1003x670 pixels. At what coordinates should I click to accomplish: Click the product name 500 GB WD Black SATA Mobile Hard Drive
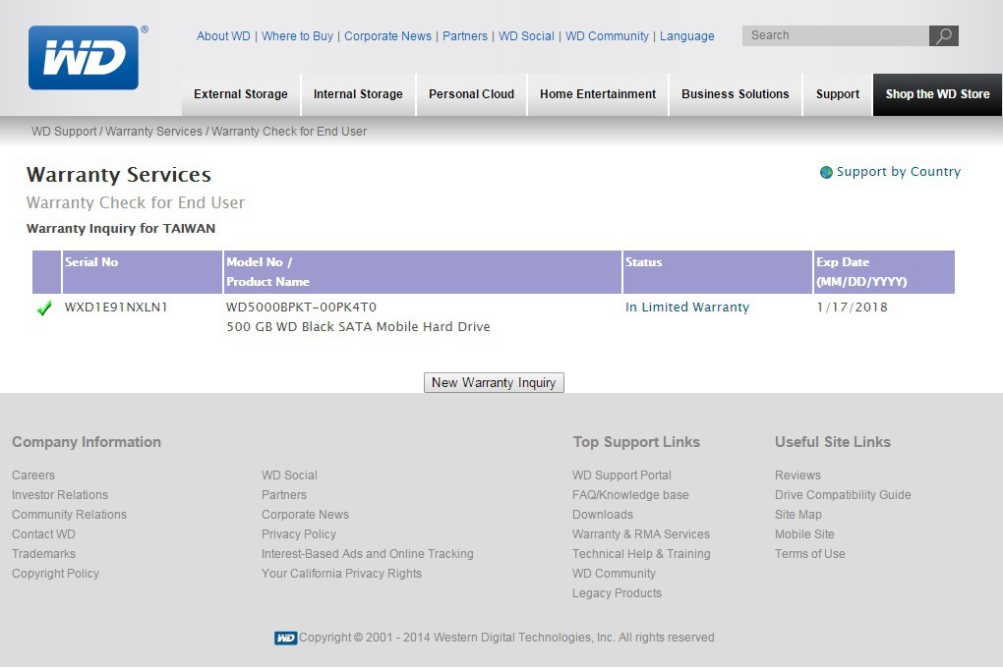tap(358, 327)
